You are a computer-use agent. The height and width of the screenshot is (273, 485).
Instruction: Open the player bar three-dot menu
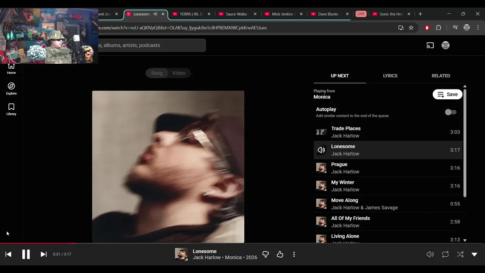coord(294,254)
